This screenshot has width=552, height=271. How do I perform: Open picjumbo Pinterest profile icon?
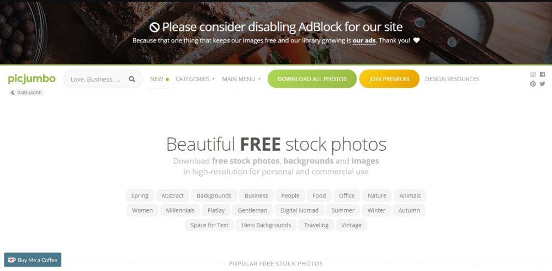pyautogui.click(x=533, y=84)
